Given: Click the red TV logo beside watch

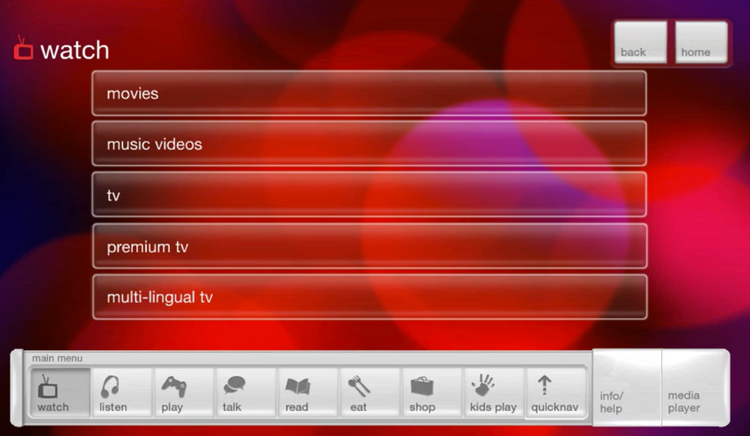Looking at the screenshot, I should tap(22, 49).
